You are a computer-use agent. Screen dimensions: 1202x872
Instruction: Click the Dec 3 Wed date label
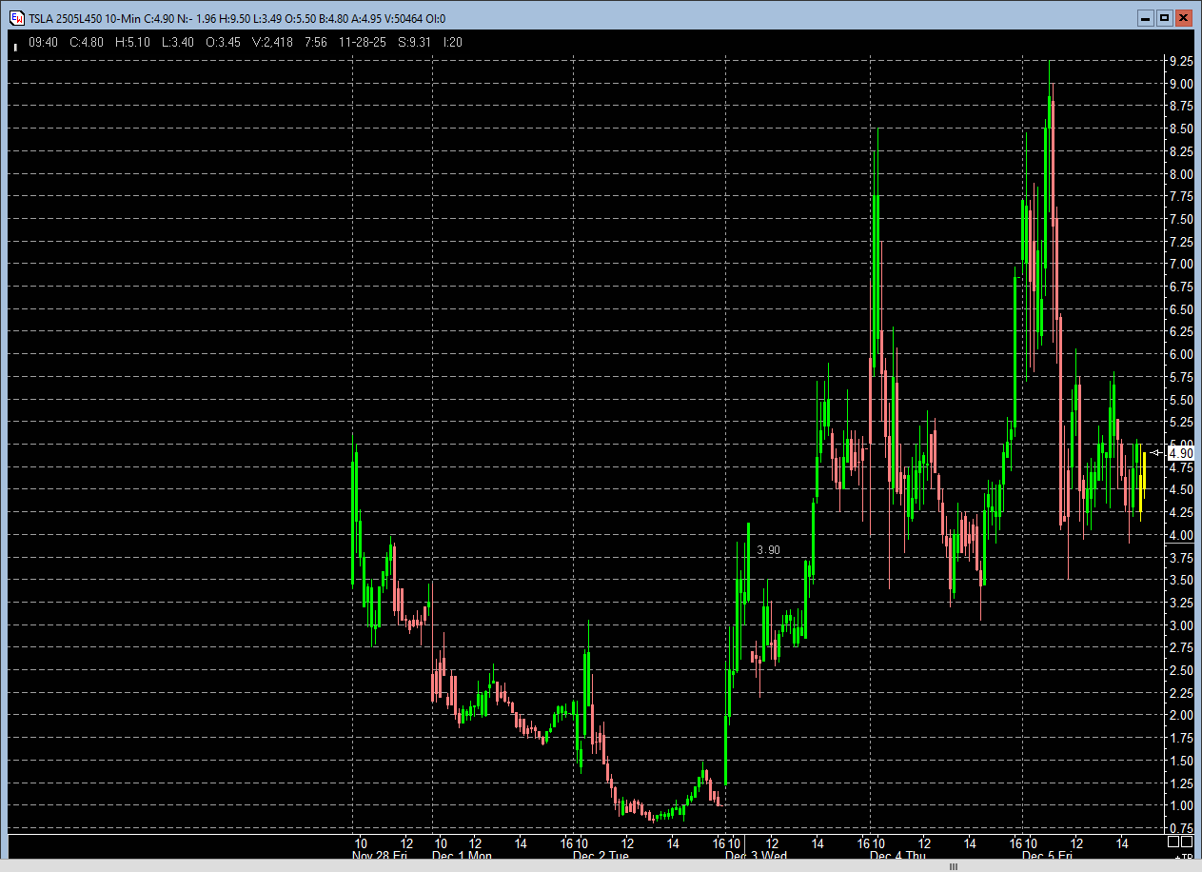(x=755, y=856)
